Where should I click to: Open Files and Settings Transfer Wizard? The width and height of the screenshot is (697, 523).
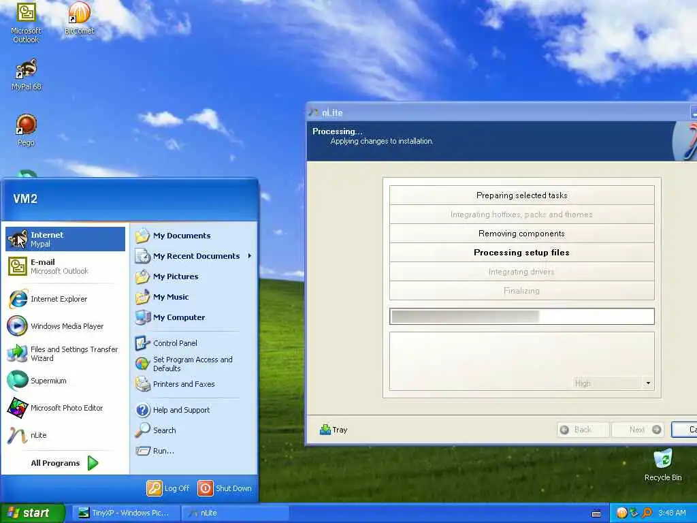[x=65, y=353]
